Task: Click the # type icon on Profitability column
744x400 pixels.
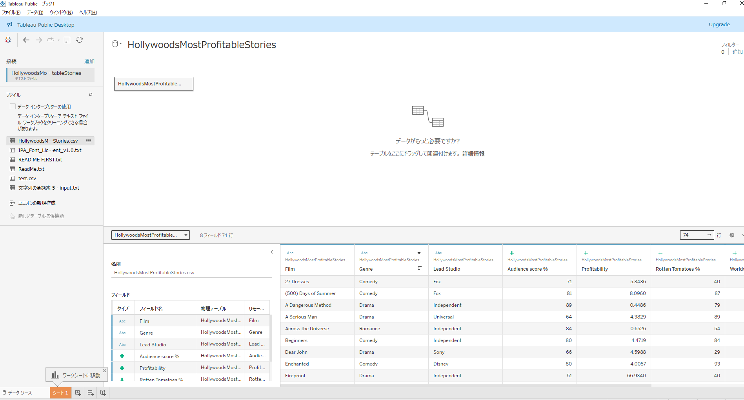Action: [x=586, y=253]
